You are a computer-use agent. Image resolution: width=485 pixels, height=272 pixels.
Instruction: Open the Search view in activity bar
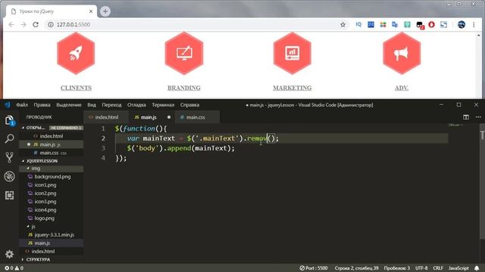9,139
